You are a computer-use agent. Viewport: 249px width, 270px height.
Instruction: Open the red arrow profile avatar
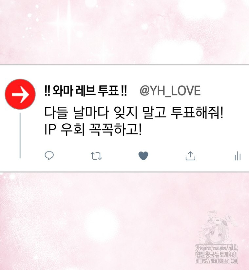coord(20,94)
